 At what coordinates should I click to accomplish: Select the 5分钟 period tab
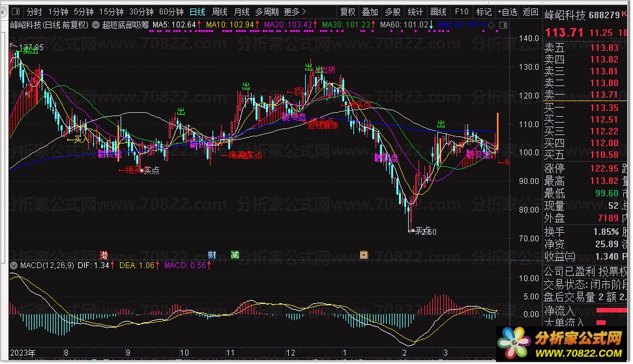click(x=83, y=12)
